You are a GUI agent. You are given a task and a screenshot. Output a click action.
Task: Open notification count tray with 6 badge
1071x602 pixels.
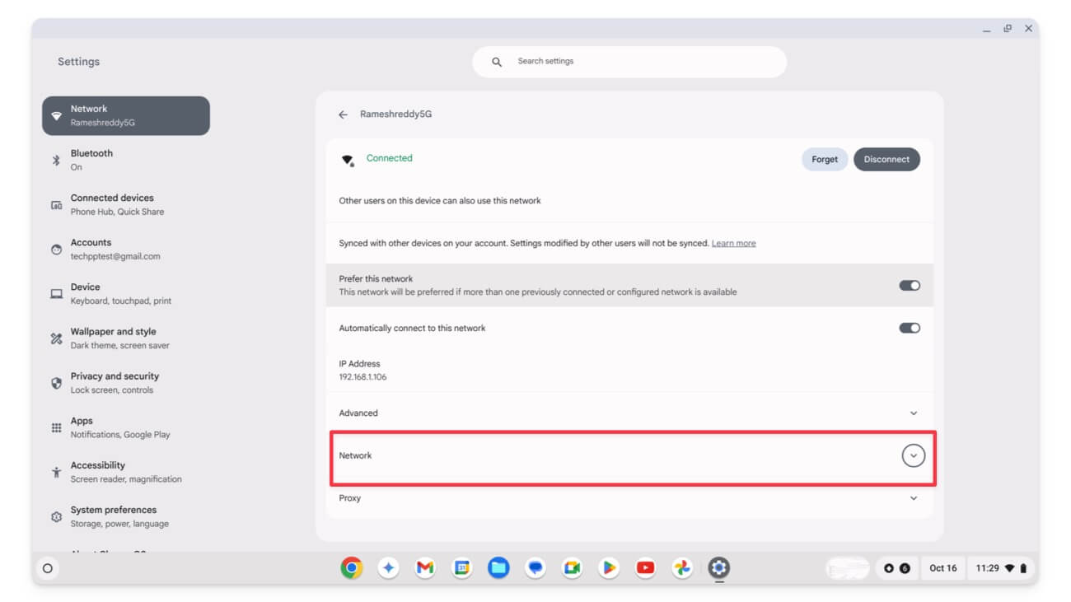pyautogui.click(x=896, y=568)
